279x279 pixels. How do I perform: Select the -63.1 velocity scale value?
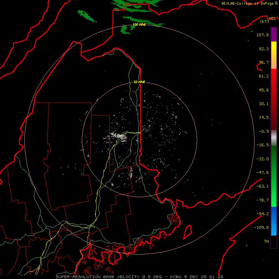coord(263,186)
